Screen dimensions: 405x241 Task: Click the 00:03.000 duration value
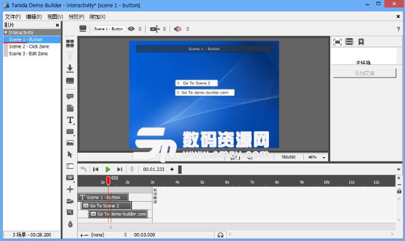click(145, 235)
